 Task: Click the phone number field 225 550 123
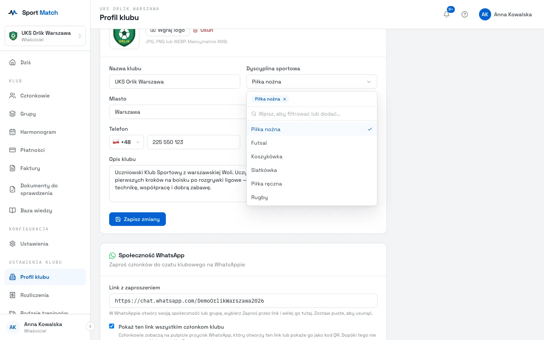tap(193, 142)
